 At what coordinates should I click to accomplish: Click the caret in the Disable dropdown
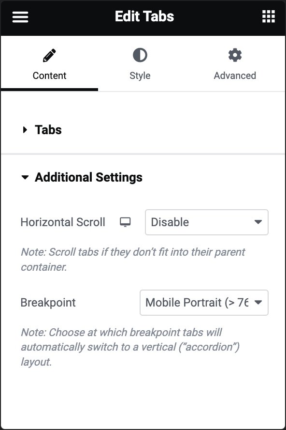pos(258,222)
